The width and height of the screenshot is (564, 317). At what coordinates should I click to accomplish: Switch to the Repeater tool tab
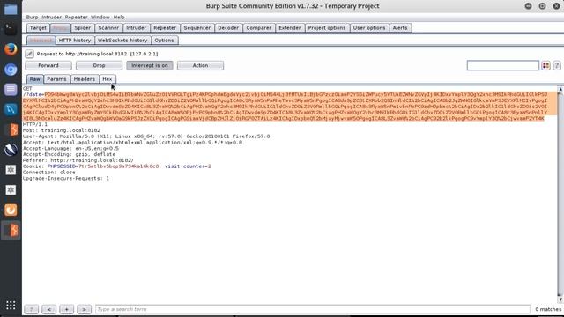[x=165, y=28]
